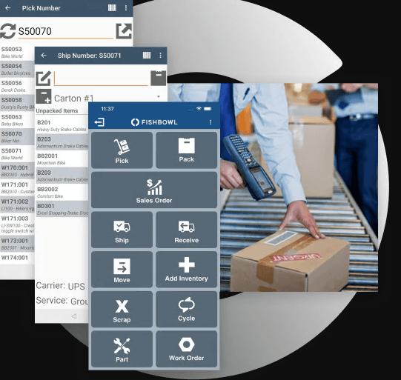Tap the carton box icon beside ship input
The height and width of the screenshot is (380, 401).
point(159,78)
